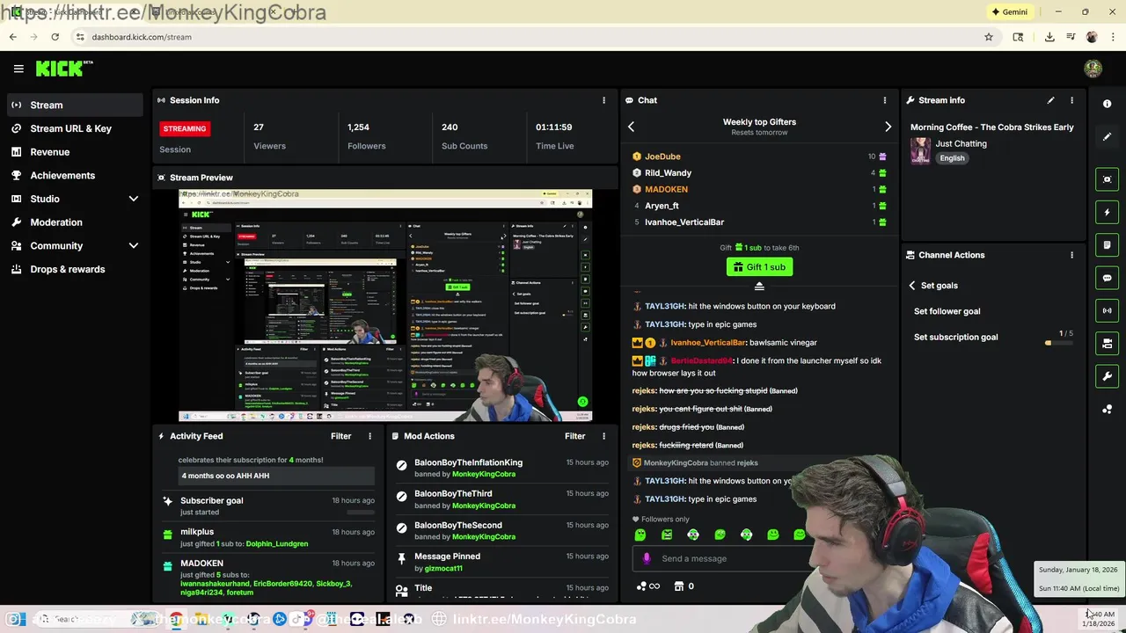
Task: Toggle Session Info panel via broadcast icon
Action: (x=1108, y=310)
